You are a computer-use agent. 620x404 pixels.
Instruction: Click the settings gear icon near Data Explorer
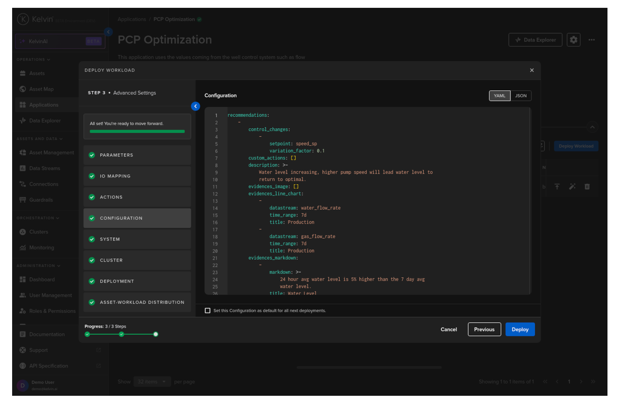[x=573, y=40]
